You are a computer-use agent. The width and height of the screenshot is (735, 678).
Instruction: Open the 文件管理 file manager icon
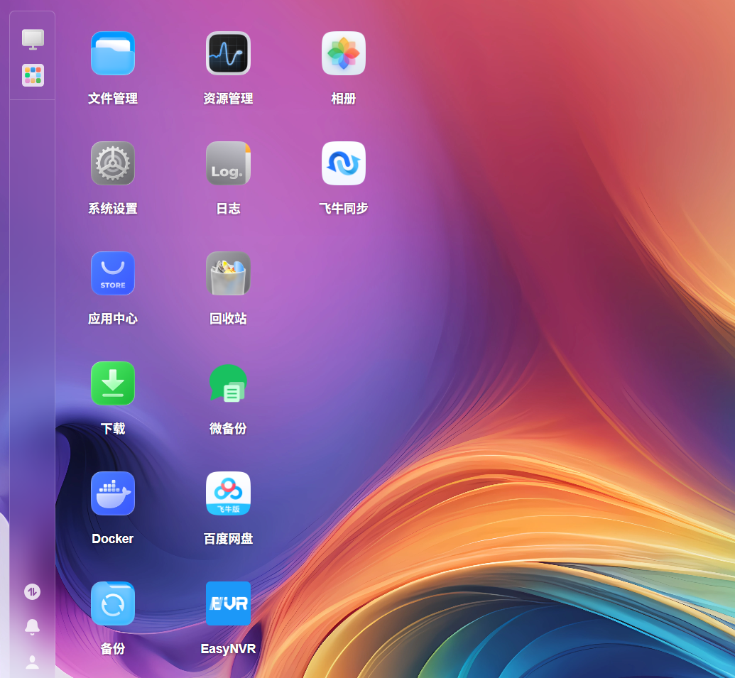[x=112, y=53]
